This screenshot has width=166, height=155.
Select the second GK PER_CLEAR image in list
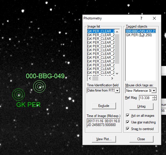(101, 35)
